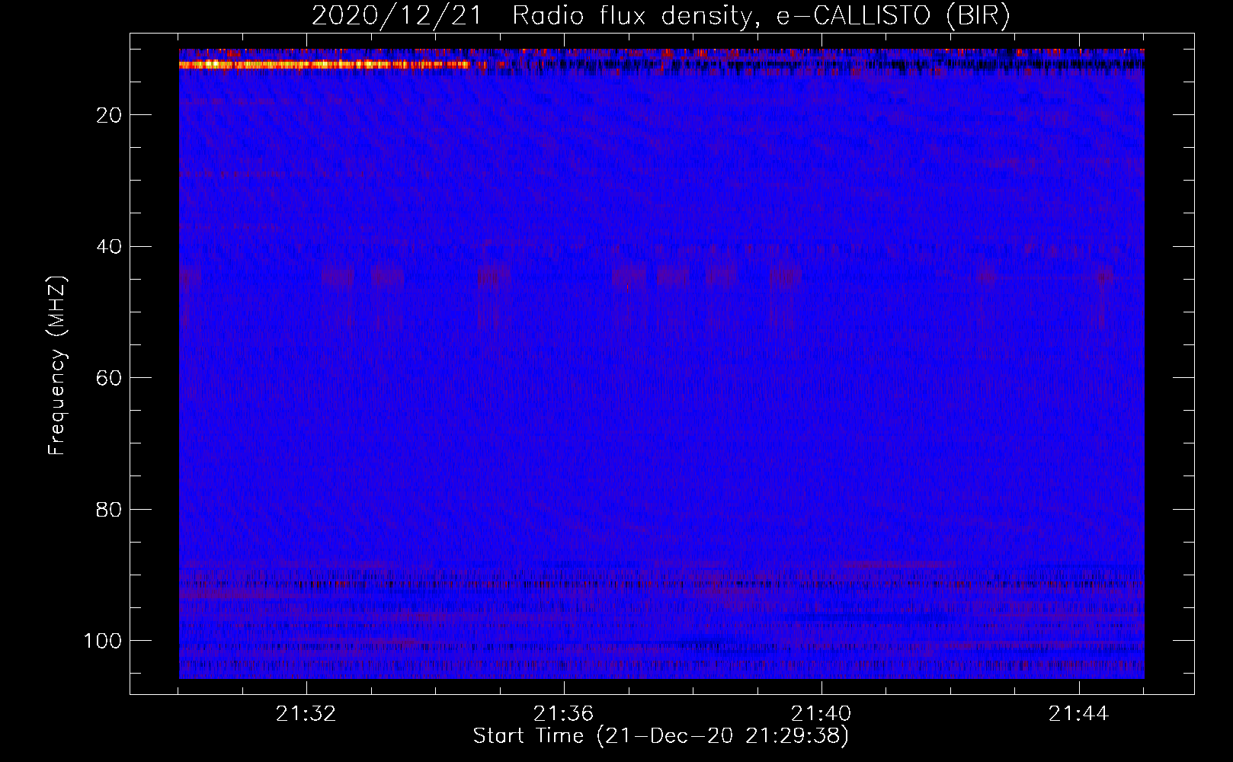Click the Frequency (MHZ) axis label
Viewport: 1233px width, 762px height.
point(57,365)
